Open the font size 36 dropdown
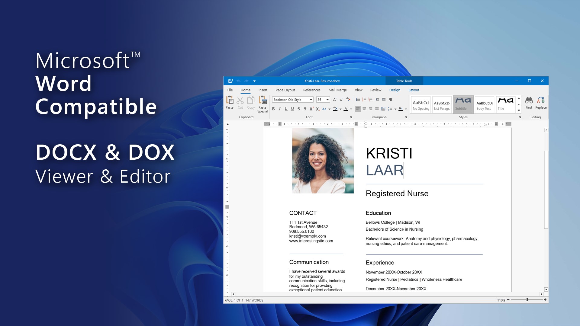580x326 pixels. tap(327, 100)
